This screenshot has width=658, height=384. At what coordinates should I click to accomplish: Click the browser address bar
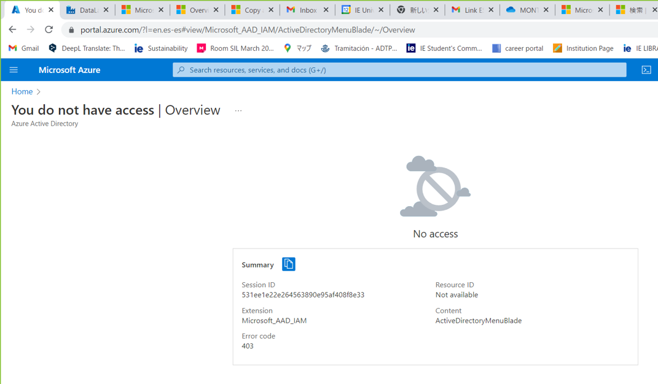pyautogui.click(x=246, y=29)
